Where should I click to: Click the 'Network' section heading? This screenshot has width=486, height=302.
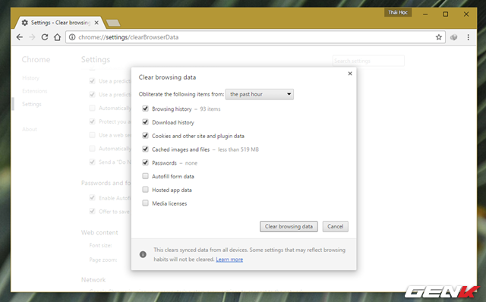[93, 280]
